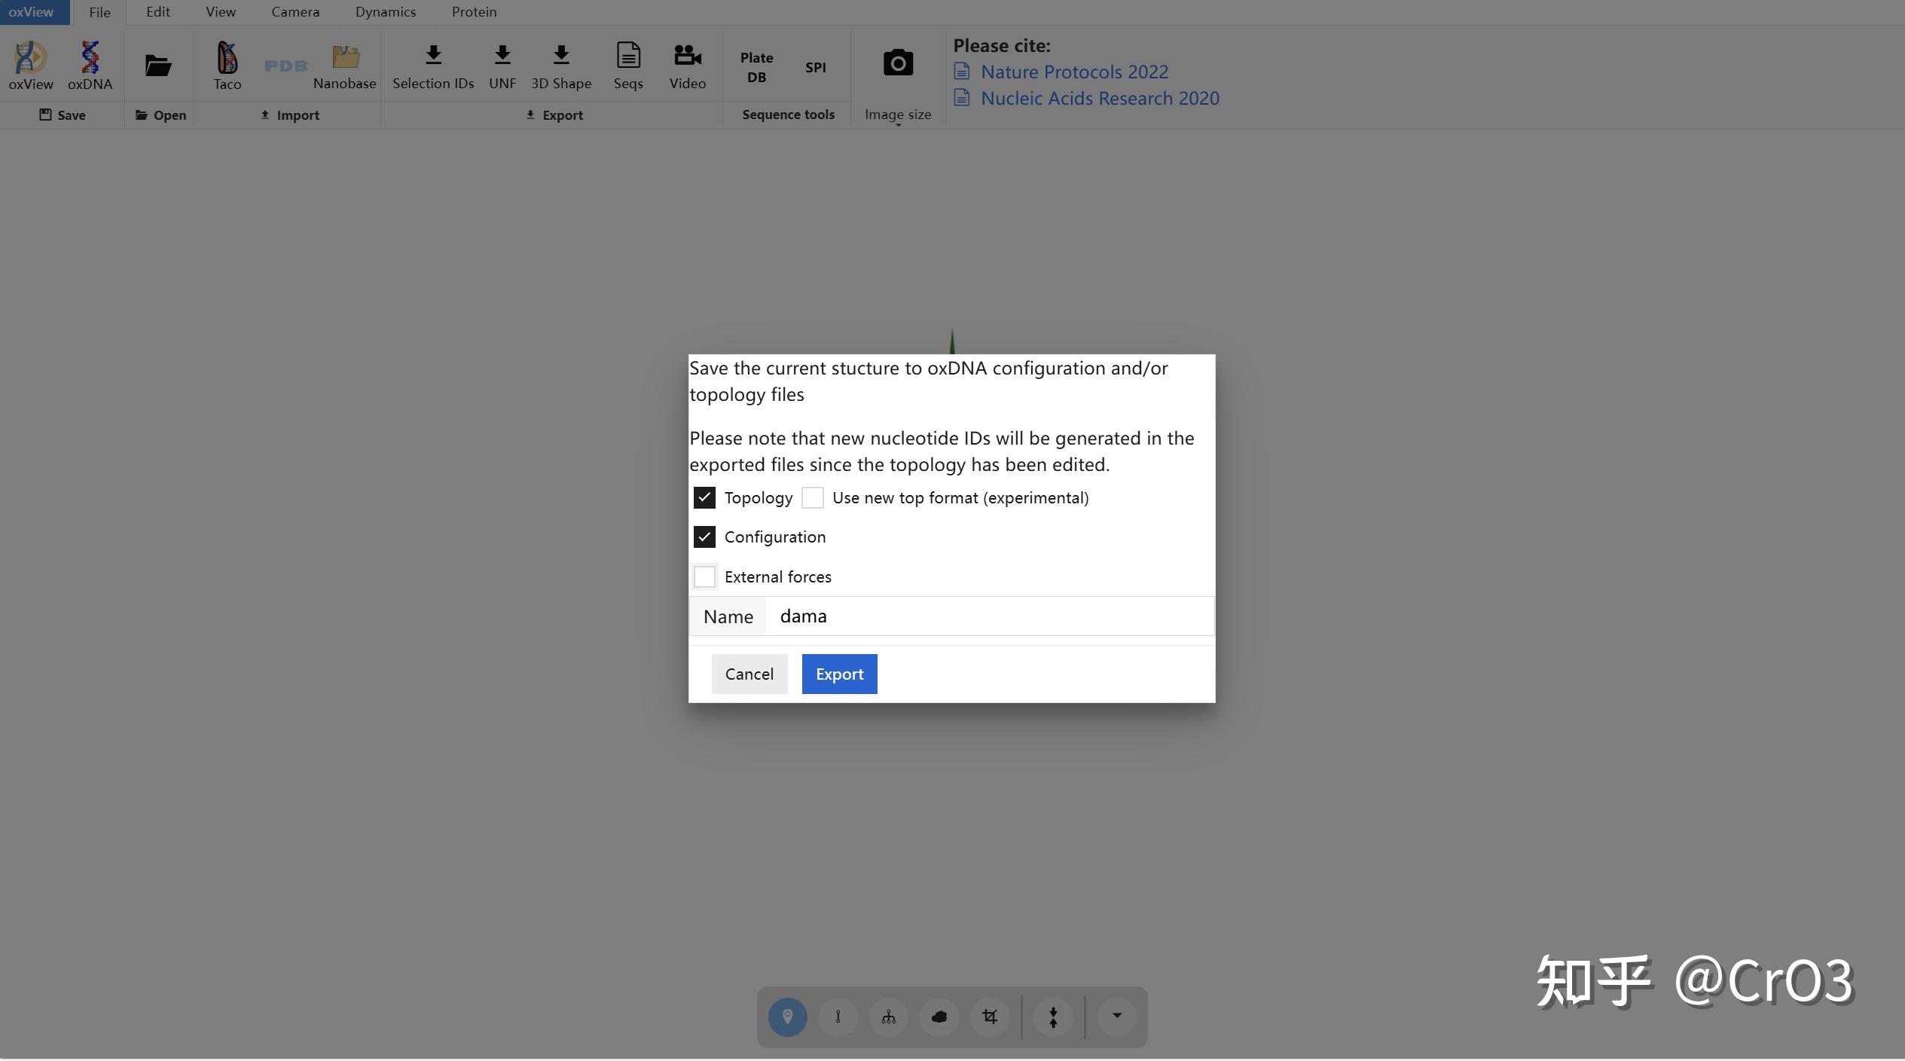This screenshot has width=1905, height=1061.
Task: Check Use new top format option
Action: tap(812, 498)
